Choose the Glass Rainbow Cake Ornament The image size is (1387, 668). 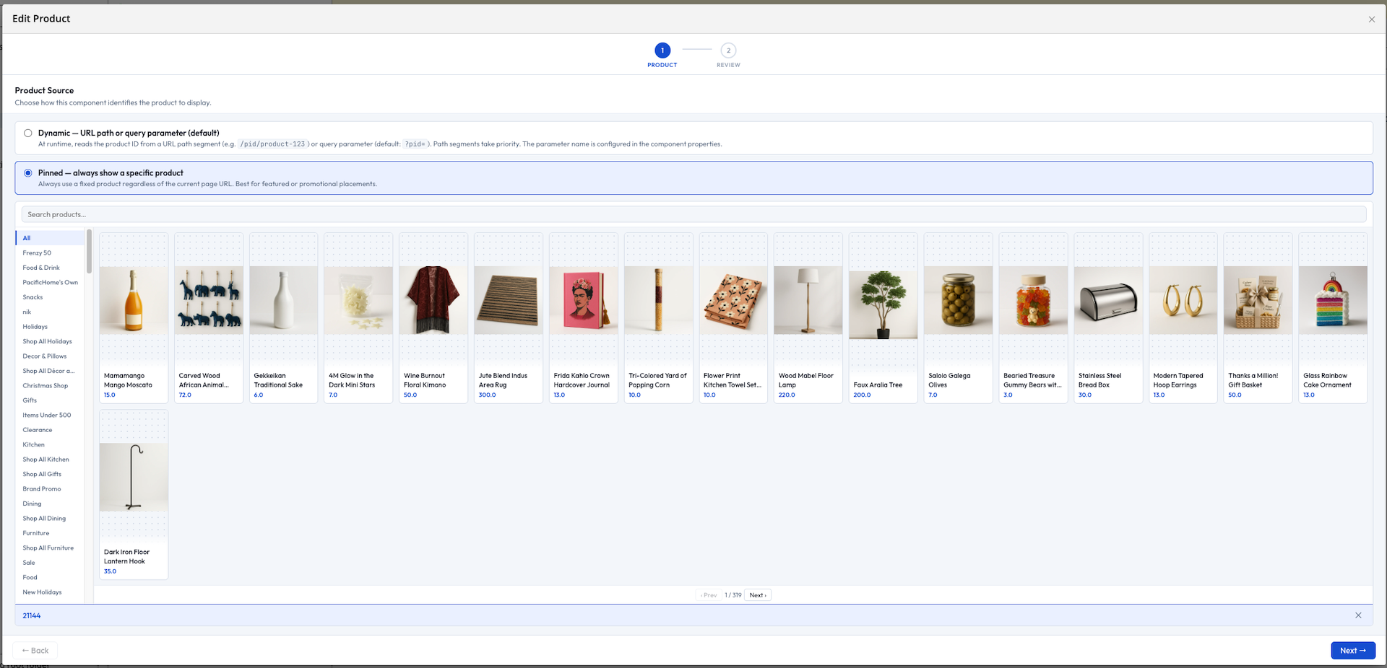click(1333, 317)
